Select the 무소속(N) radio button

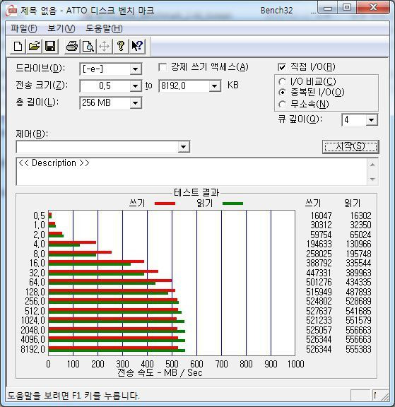point(282,105)
